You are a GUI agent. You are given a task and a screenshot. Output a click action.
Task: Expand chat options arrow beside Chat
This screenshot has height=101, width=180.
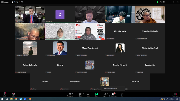click(x=83, y=94)
